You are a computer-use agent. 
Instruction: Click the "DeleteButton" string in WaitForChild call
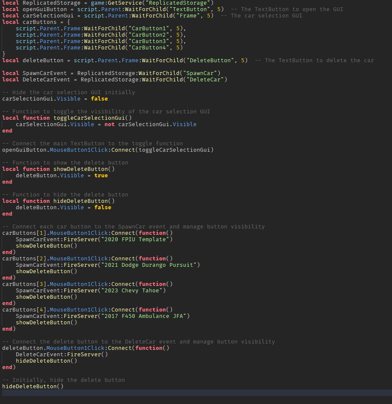(x=211, y=60)
